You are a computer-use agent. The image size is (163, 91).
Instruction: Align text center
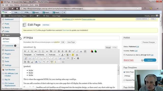coord(62,51)
